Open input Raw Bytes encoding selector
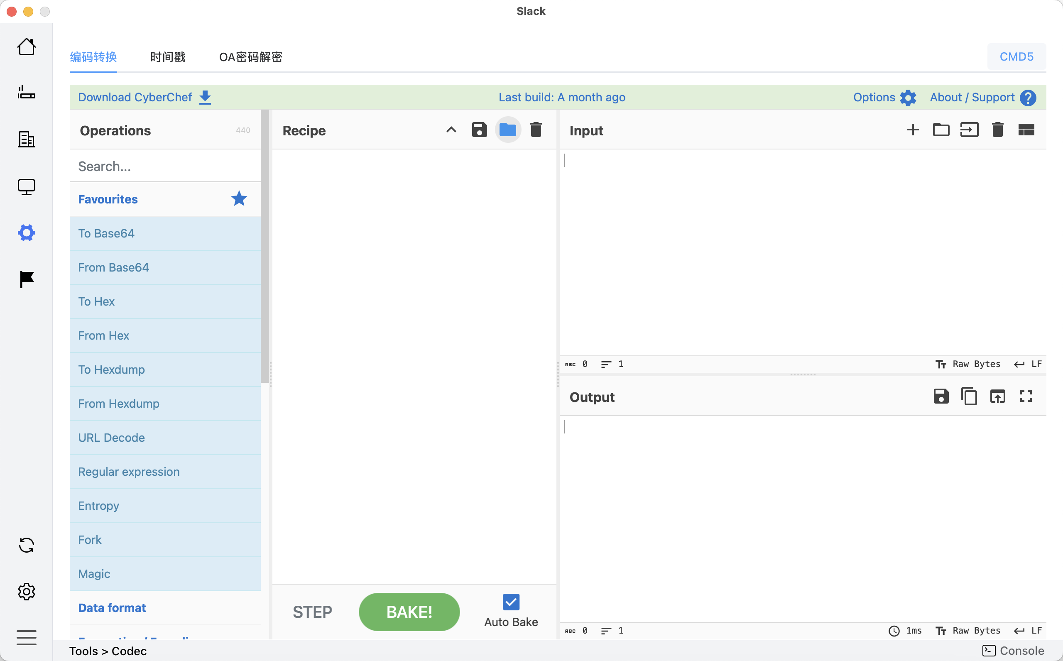1063x661 pixels. pyautogui.click(x=968, y=364)
